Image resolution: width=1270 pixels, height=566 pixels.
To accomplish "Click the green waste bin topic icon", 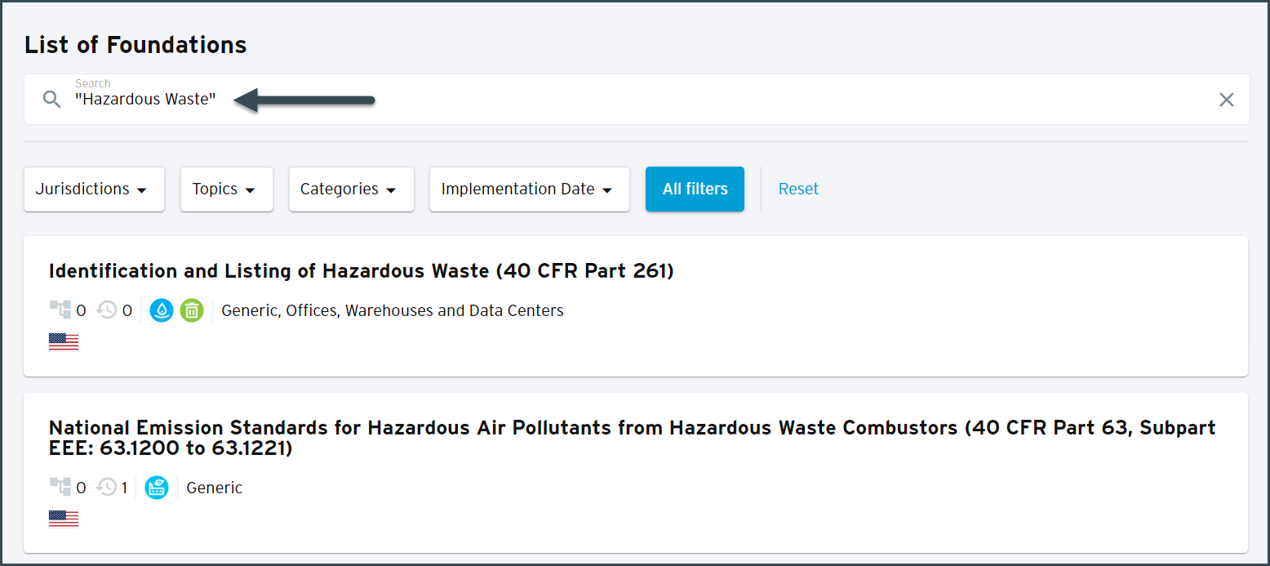I will click(192, 310).
